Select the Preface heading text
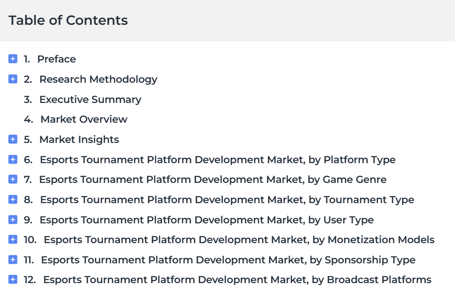Screen dimensions: 455x290 pos(57,59)
